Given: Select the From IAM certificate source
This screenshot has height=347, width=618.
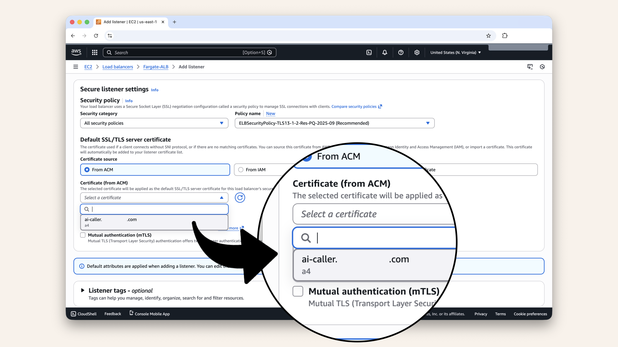Looking at the screenshot, I should (240, 170).
